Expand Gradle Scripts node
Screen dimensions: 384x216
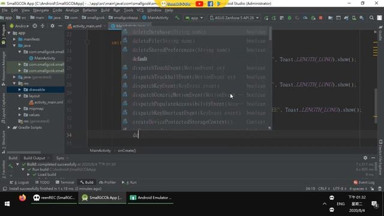10,127
